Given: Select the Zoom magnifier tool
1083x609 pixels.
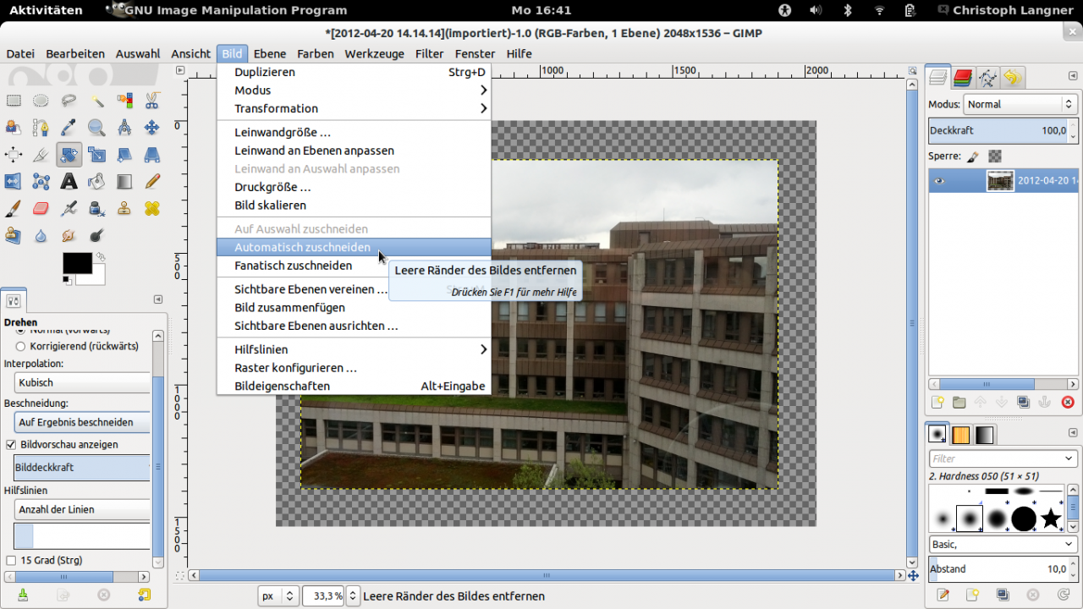Looking at the screenshot, I should [x=96, y=128].
